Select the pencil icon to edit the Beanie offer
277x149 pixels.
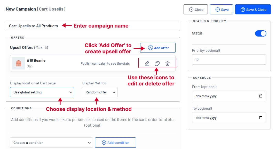click(x=147, y=63)
